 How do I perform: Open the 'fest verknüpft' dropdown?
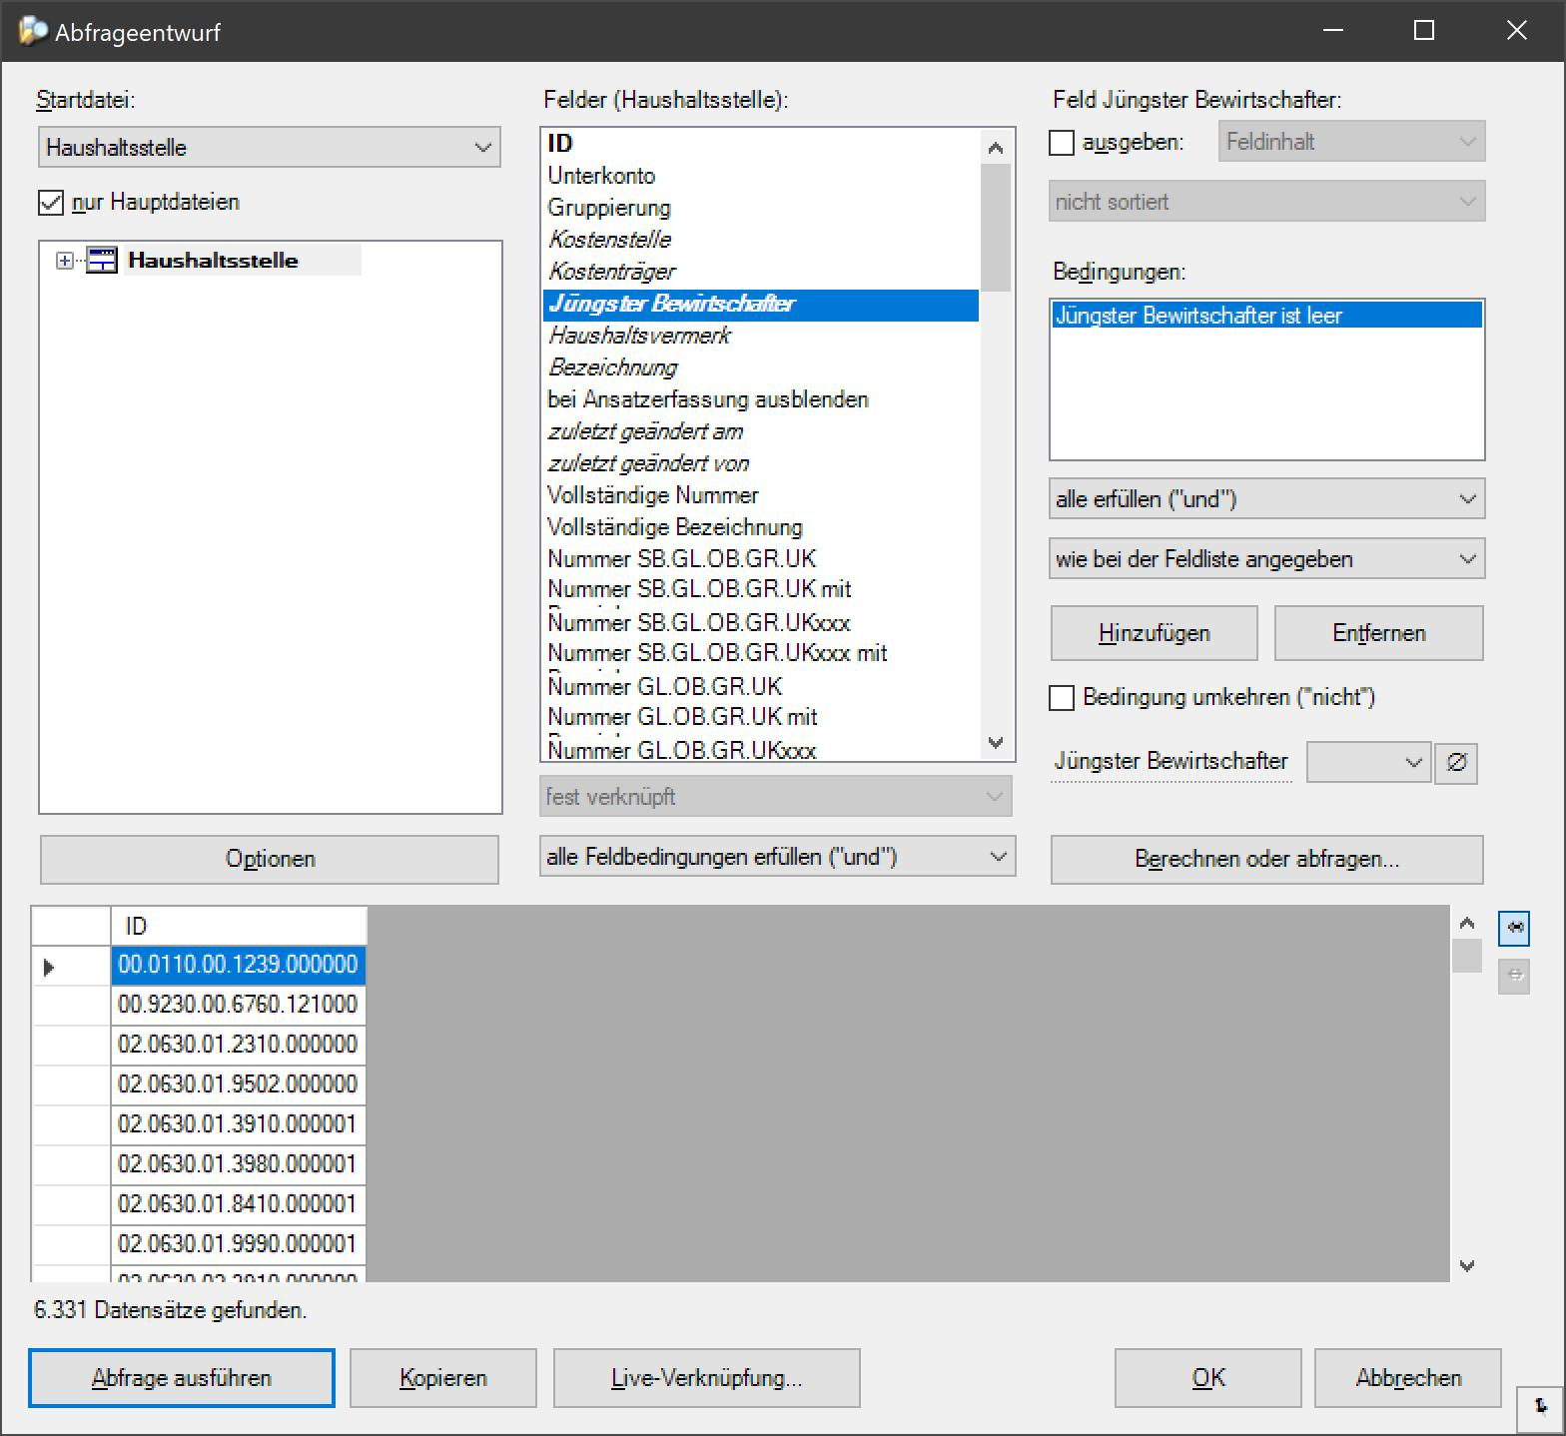[776, 796]
